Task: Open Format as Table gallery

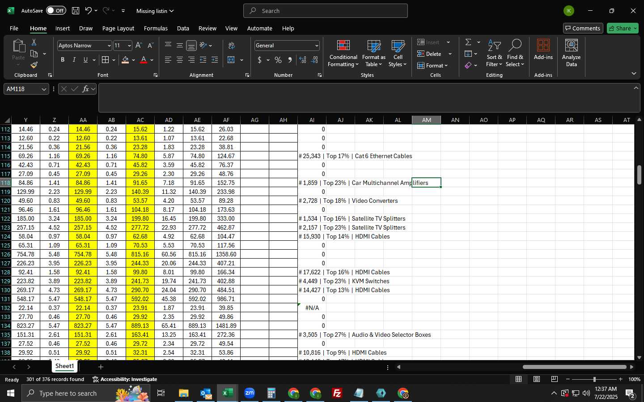Action: click(x=374, y=54)
